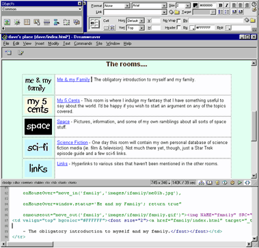Click the code pane horizontal scrollbar thumb

tap(29, 244)
